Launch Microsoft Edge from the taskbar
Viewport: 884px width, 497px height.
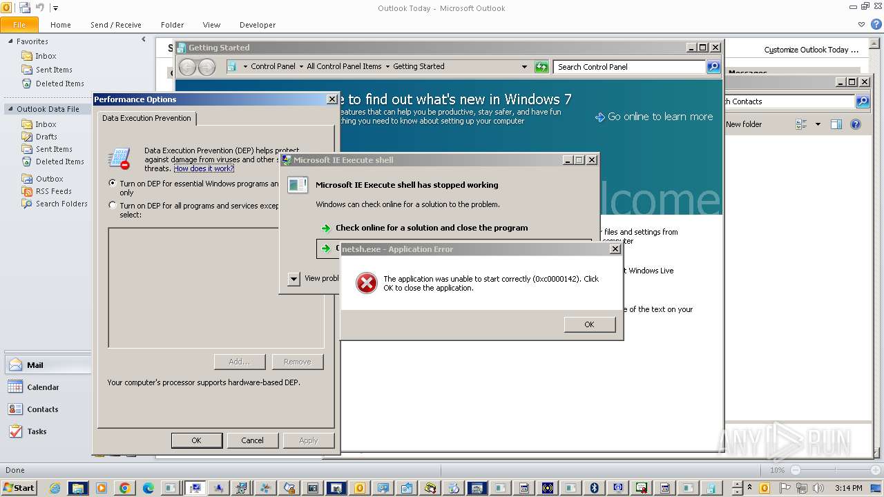(148, 488)
